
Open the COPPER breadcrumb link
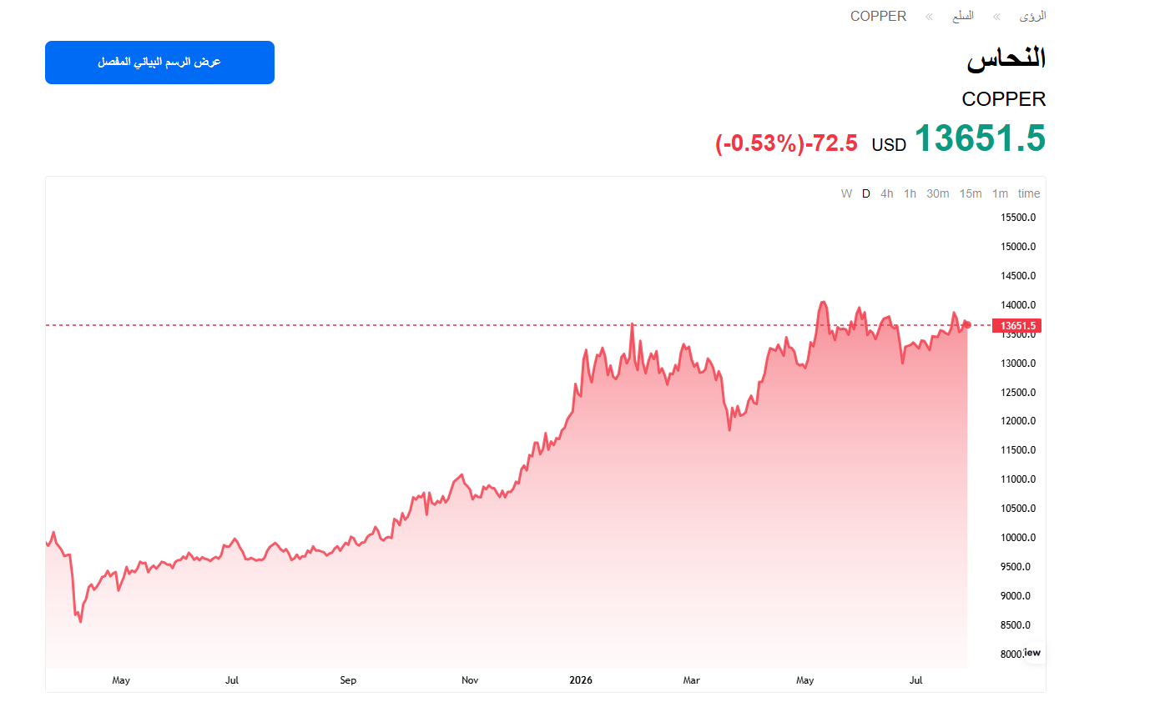pyautogui.click(x=878, y=16)
